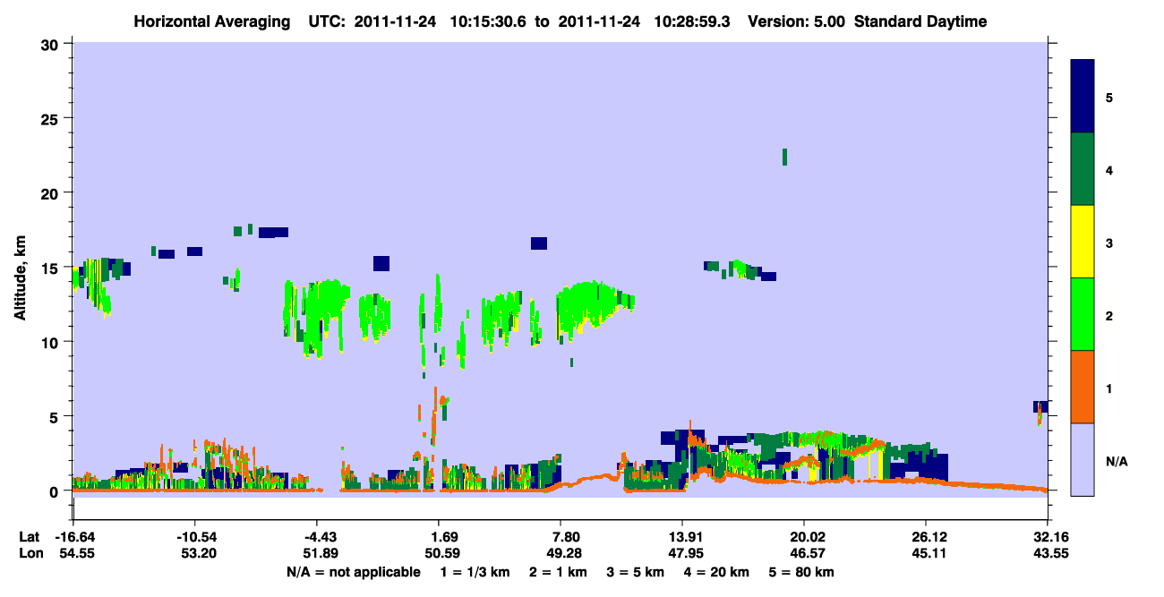This screenshot has height=597, width=1164.
Task: Click the orange colorbar segment labeled 1
Action: click(x=1083, y=387)
